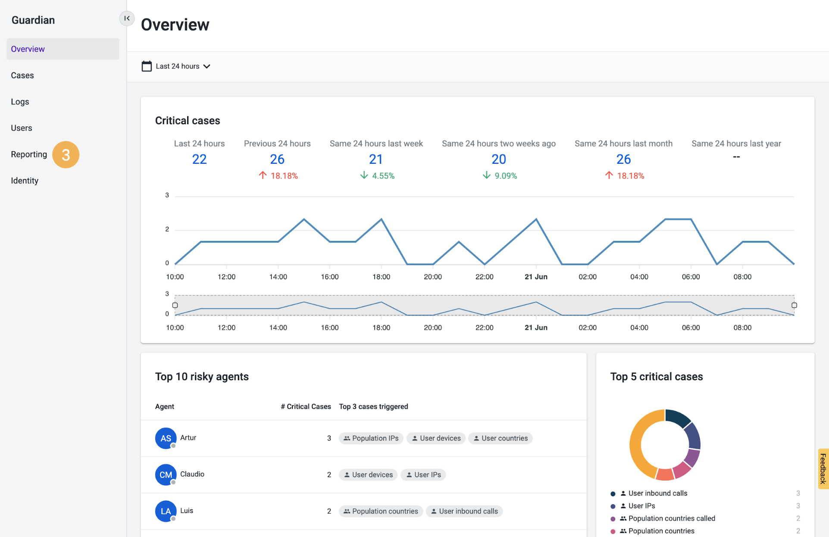Click Luis's avatar icon
The width and height of the screenshot is (829, 537).
pyautogui.click(x=166, y=511)
